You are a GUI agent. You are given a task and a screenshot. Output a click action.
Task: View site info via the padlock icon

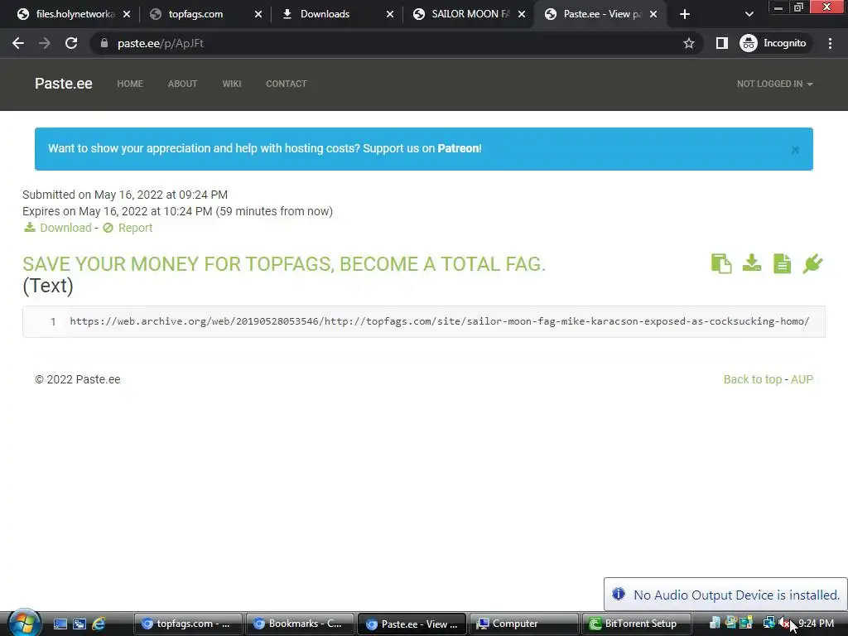point(104,43)
